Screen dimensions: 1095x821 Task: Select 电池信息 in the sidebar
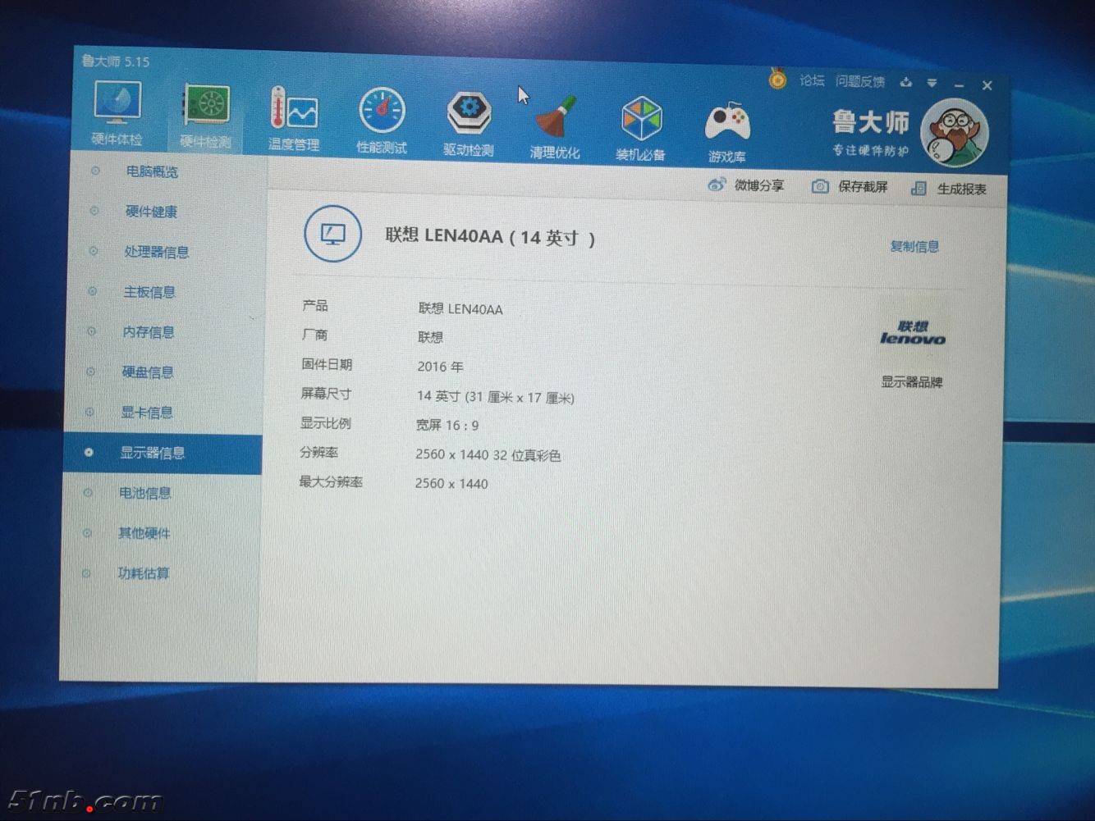click(148, 493)
